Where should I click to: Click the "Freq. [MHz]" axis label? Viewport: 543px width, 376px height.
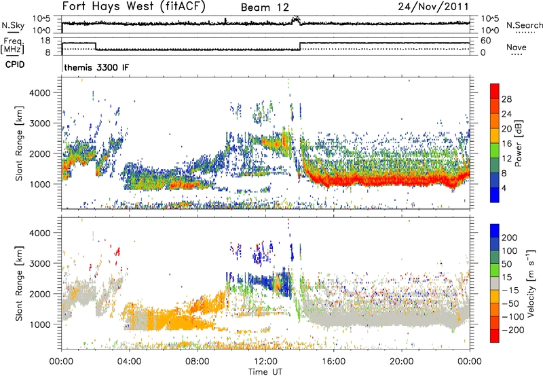[12, 45]
